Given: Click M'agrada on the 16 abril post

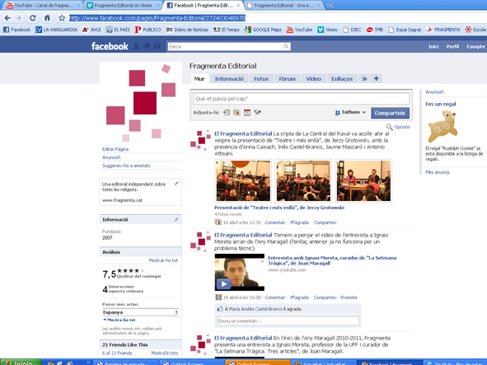Looking at the screenshot, I should (299, 222).
